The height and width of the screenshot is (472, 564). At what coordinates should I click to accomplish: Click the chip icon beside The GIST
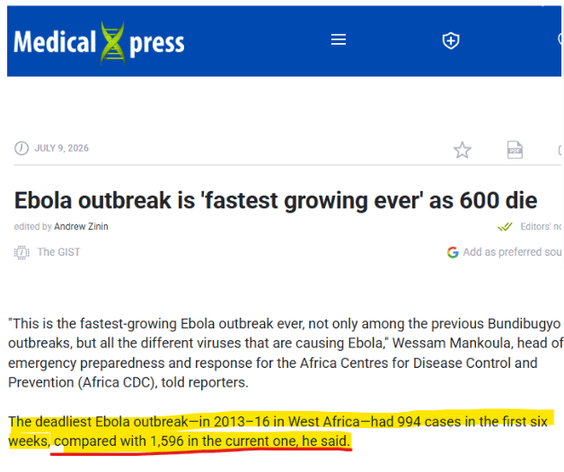tap(22, 252)
